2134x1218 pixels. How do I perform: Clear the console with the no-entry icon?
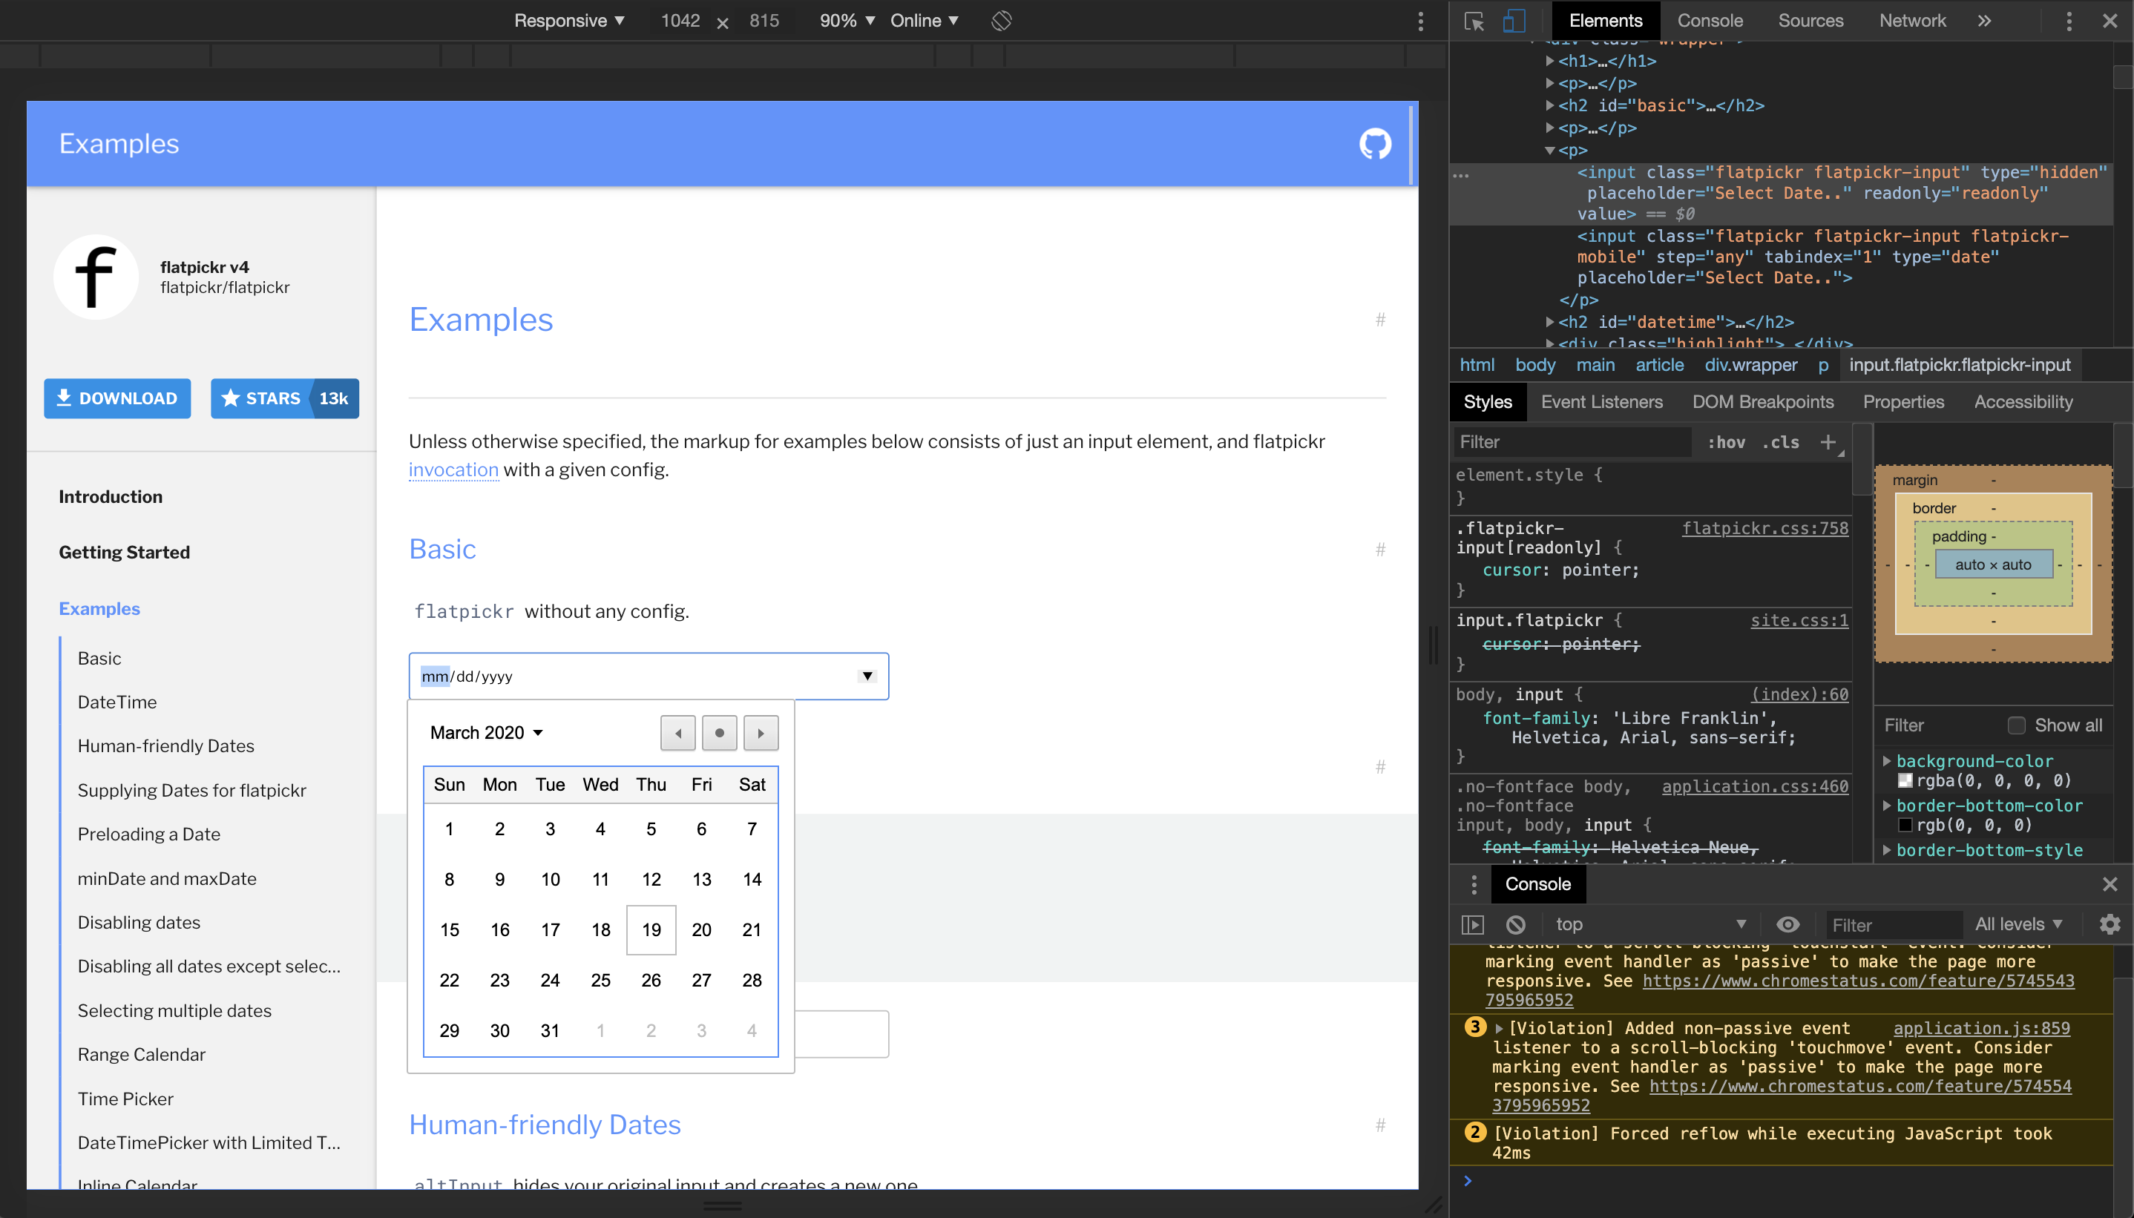(x=1515, y=924)
